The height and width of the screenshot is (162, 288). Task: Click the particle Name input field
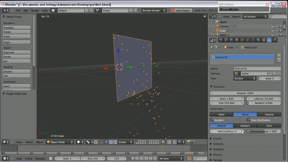pyautogui.click(x=257, y=68)
